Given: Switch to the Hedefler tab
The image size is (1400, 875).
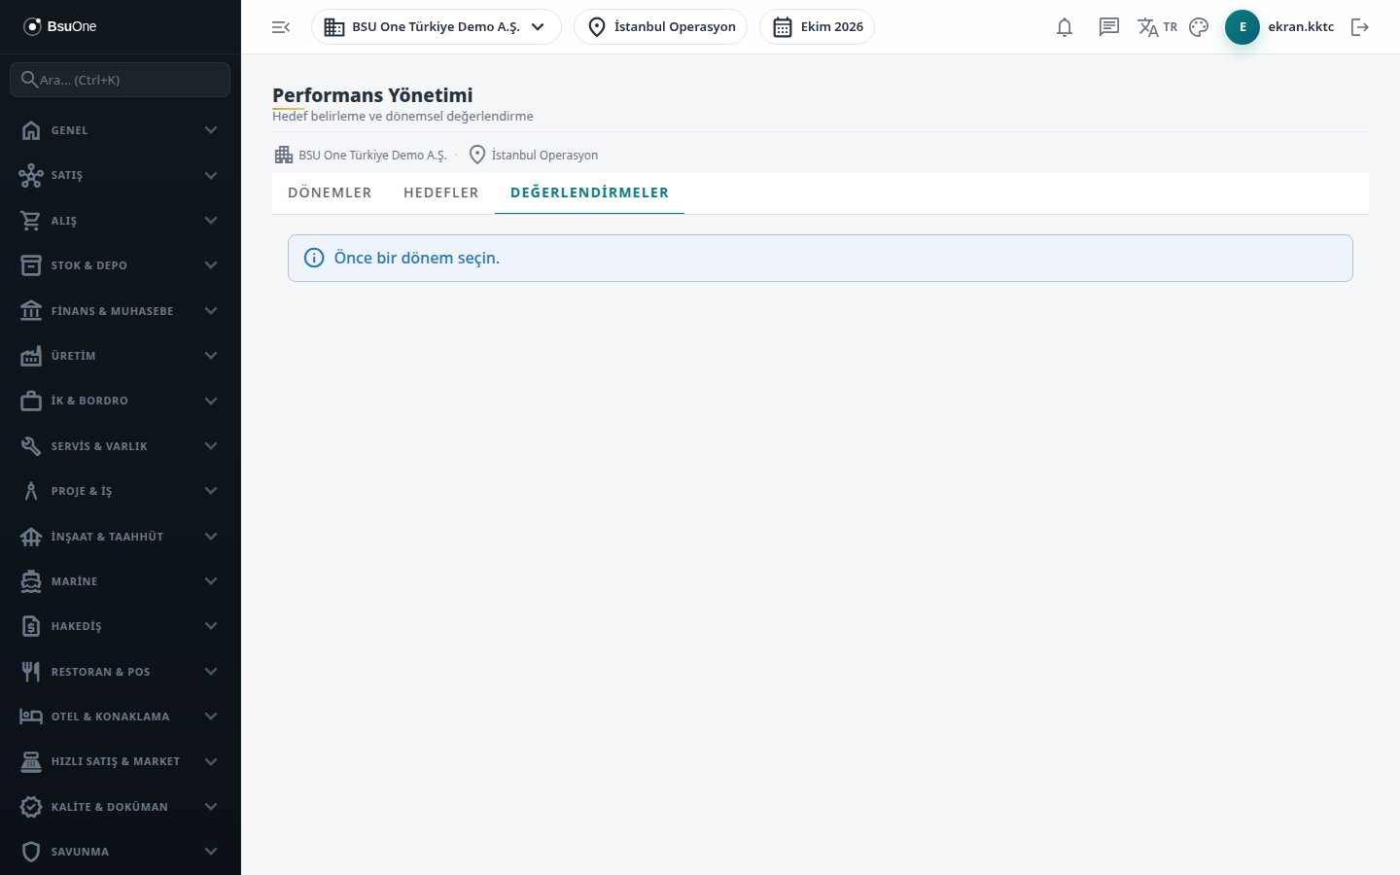Looking at the screenshot, I should point(441,192).
